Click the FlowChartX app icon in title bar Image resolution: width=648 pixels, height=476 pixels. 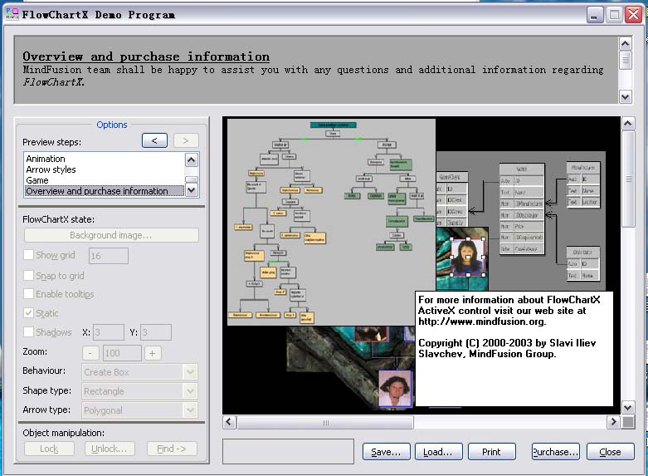12,14
